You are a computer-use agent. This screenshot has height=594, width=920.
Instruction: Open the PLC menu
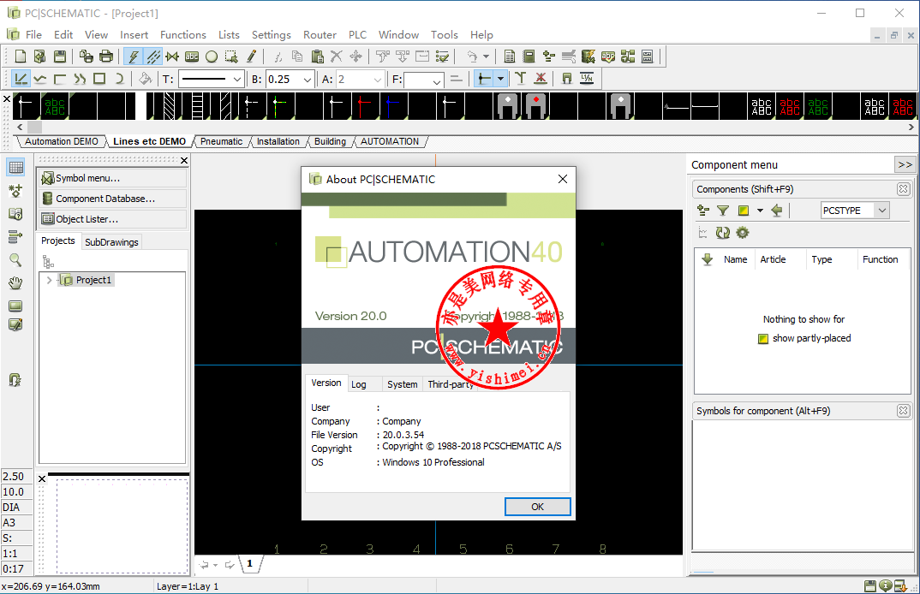357,34
